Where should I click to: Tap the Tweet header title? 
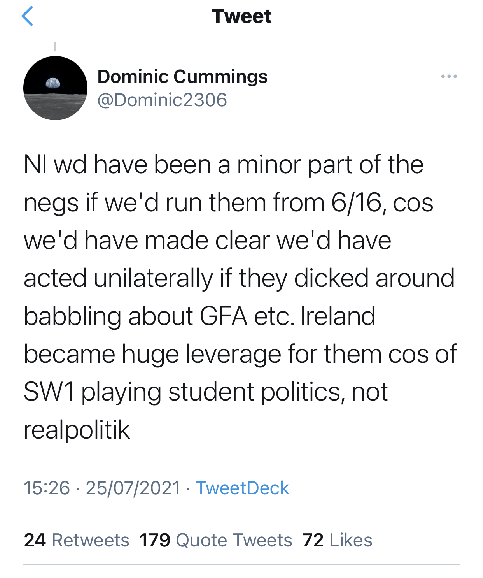(x=241, y=16)
